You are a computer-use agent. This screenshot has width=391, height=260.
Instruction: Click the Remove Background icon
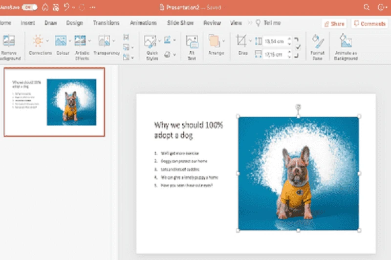(9, 41)
